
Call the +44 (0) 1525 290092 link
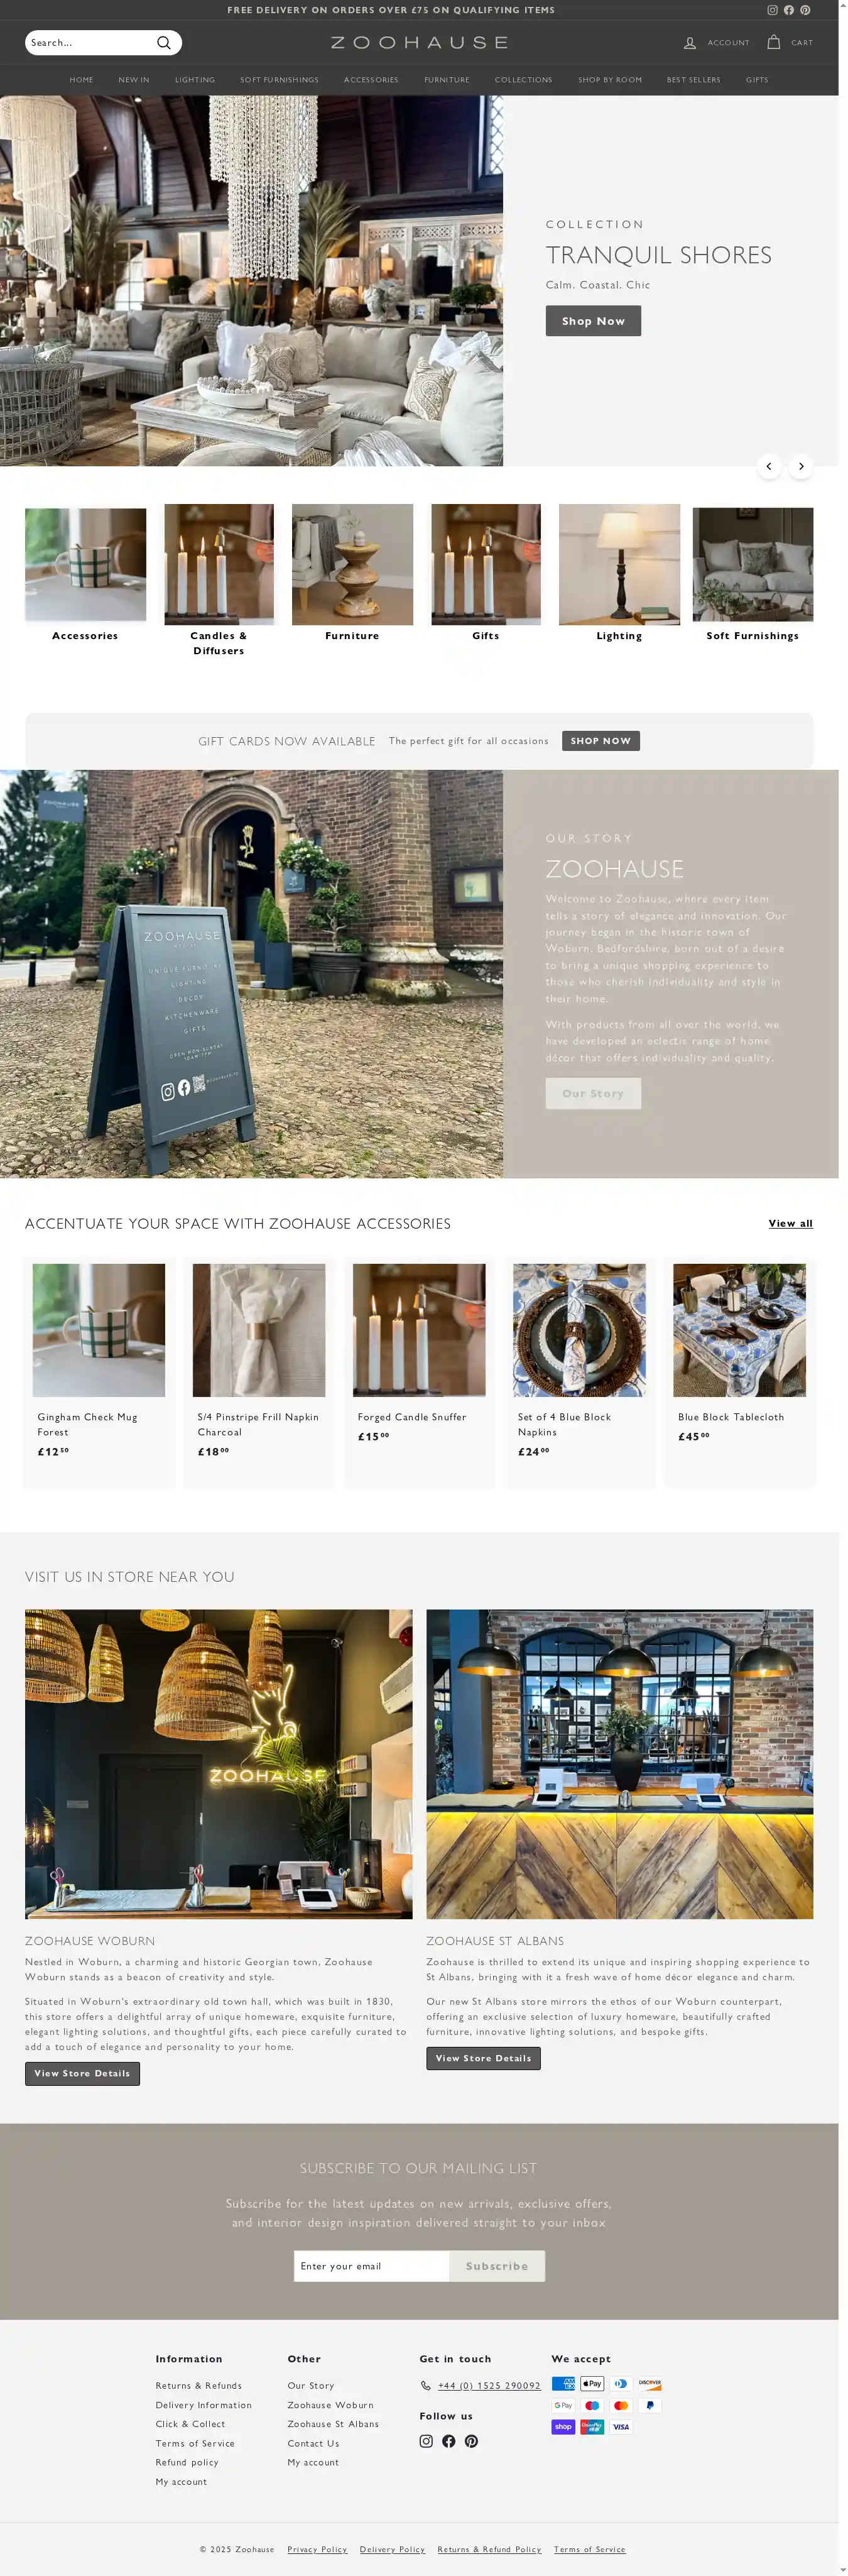click(x=489, y=2385)
